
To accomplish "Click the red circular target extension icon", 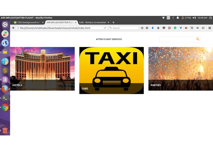I will tap(169, 28).
